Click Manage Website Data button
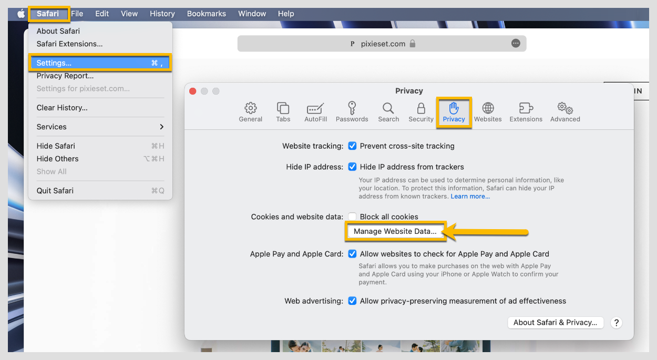The height and width of the screenshot is (360, 657). [395, 231]
